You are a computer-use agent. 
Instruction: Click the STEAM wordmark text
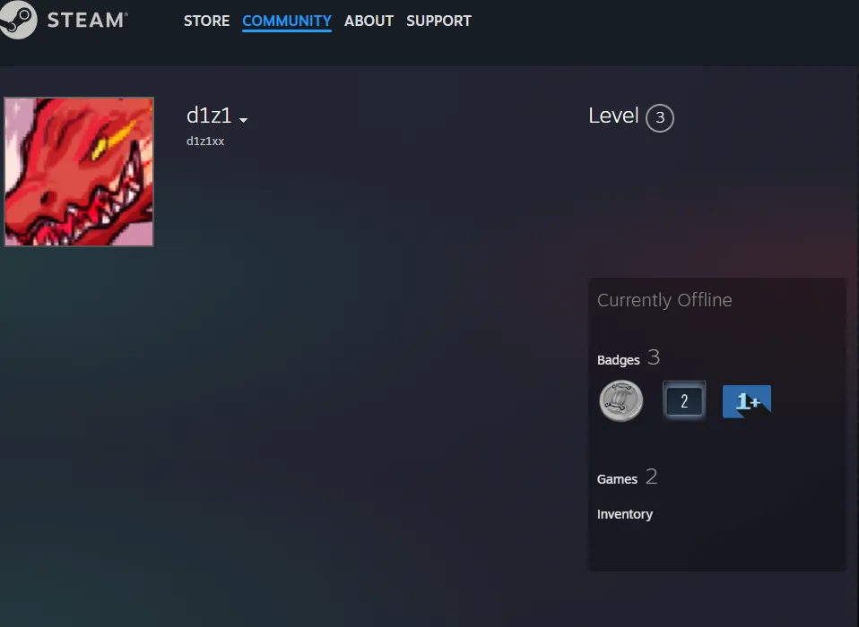tap(88, 21)
